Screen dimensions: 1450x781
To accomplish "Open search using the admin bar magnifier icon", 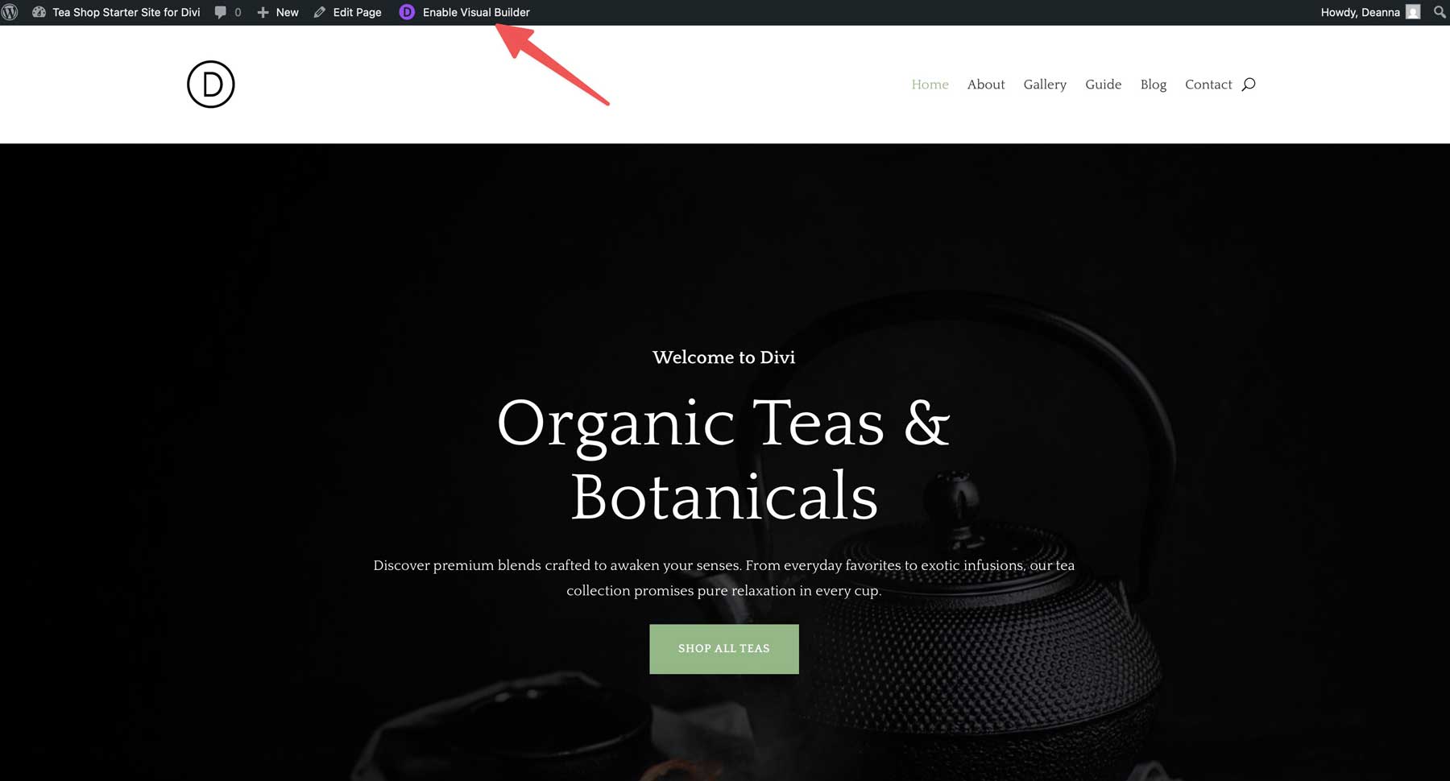I will coord(1439,12).
